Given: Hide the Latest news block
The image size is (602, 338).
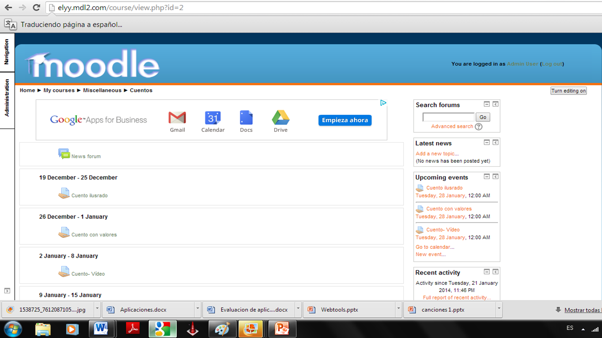Looking at the screenshot, I should click(x=487, y=143).
